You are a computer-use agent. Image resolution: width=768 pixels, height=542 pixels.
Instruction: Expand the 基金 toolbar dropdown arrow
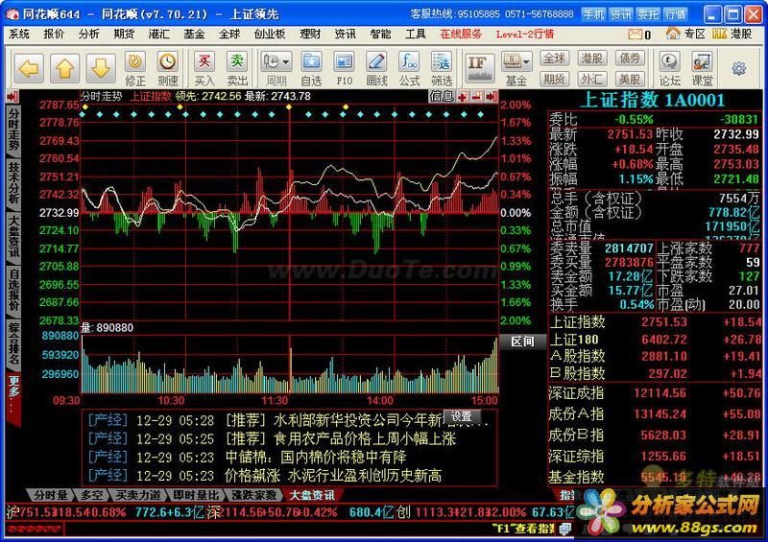pyautogui.click(x=526, y=61)
